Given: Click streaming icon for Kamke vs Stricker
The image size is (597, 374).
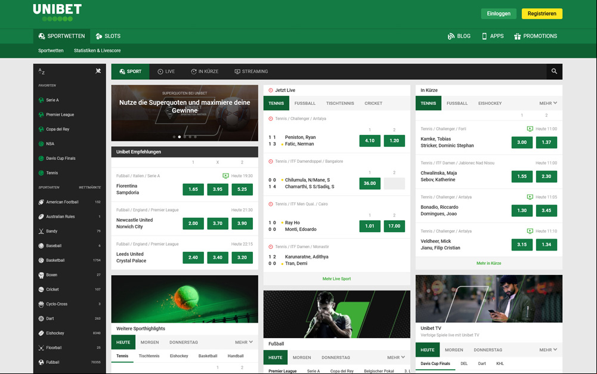Looking at the screenshot, I should pos(530,129).
